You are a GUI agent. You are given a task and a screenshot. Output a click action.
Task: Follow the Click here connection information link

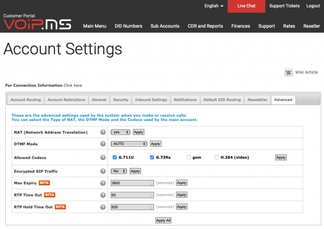73,85
